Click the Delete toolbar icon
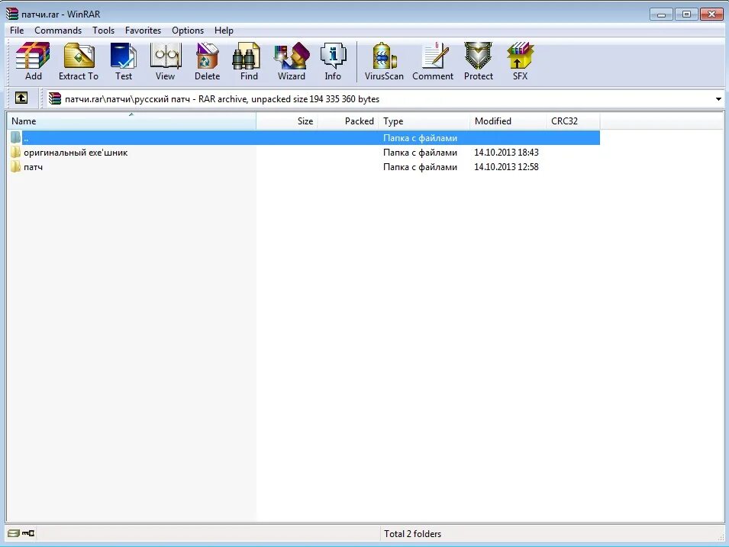 click(x=207, y=61)
